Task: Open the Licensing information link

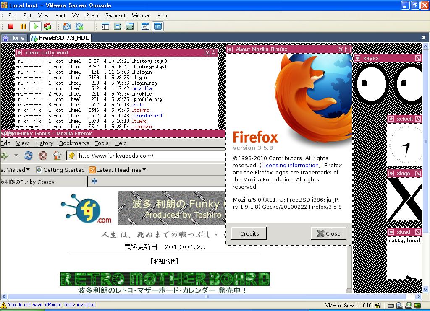Action: coord(290,166)
